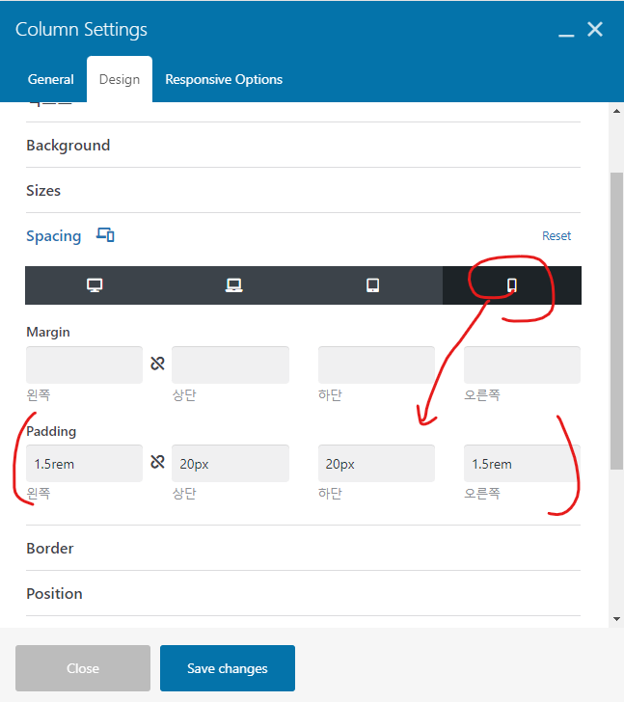Click the scrollbar down arrow
The image size is (624, 702).
click(x=616, y=619)
